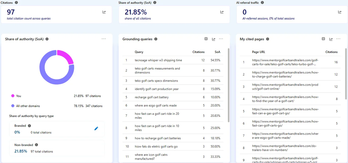Click the pencil edit icon in the Branded card
348x163 pixels.
point(96,128)
